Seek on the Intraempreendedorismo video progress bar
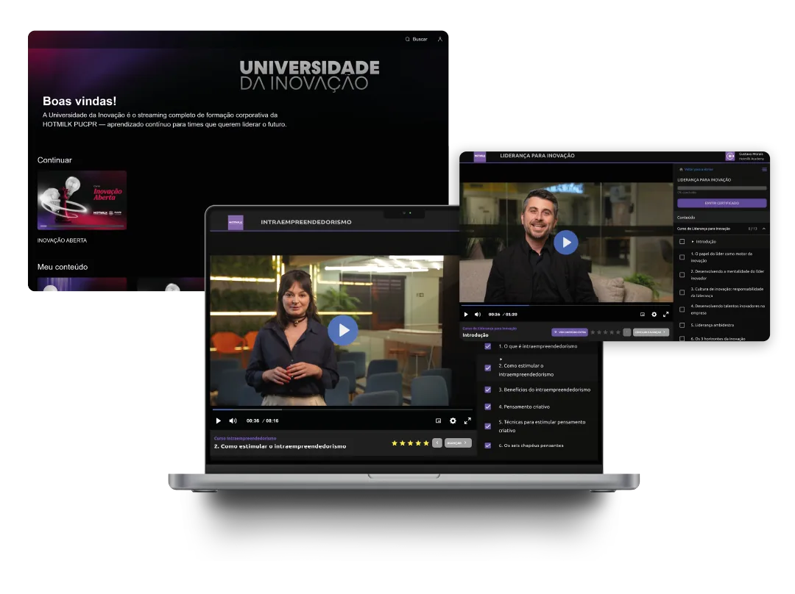Image resolution: width=795 pixels, height=594 pixels. (x=342, y=409)
